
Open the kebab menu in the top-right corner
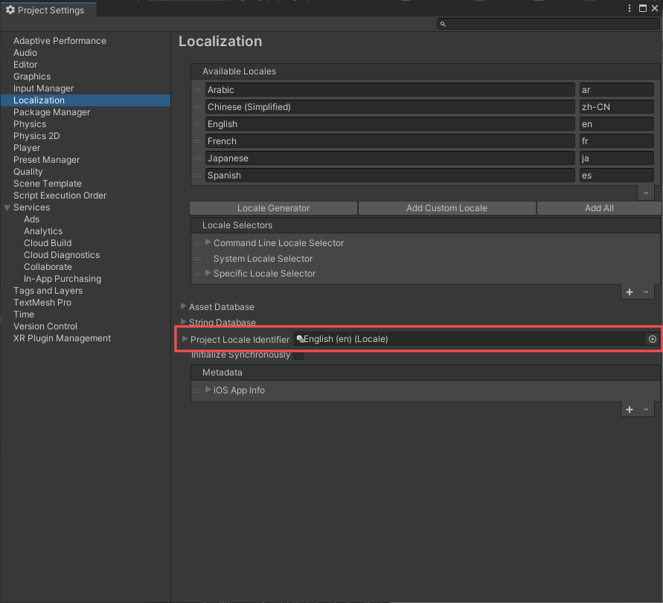pos(629,8)
